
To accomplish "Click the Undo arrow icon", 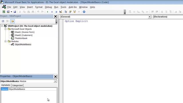I will [x=38, y=12].
